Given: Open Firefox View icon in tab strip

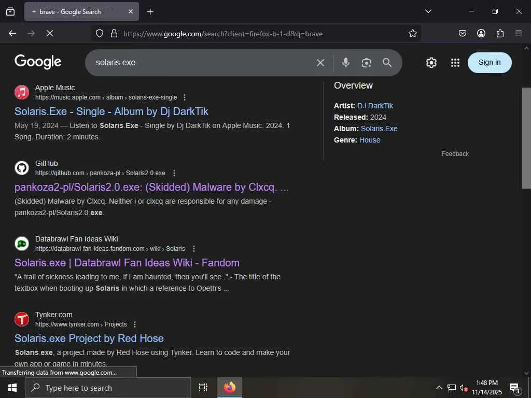Looking at the screenshot, I should click(x=10, y=11).
